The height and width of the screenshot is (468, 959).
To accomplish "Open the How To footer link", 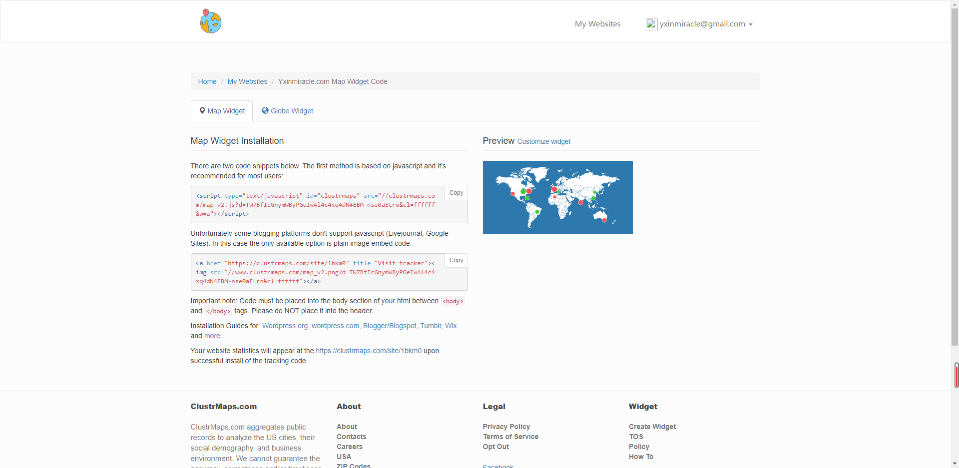I will point(641,457).
